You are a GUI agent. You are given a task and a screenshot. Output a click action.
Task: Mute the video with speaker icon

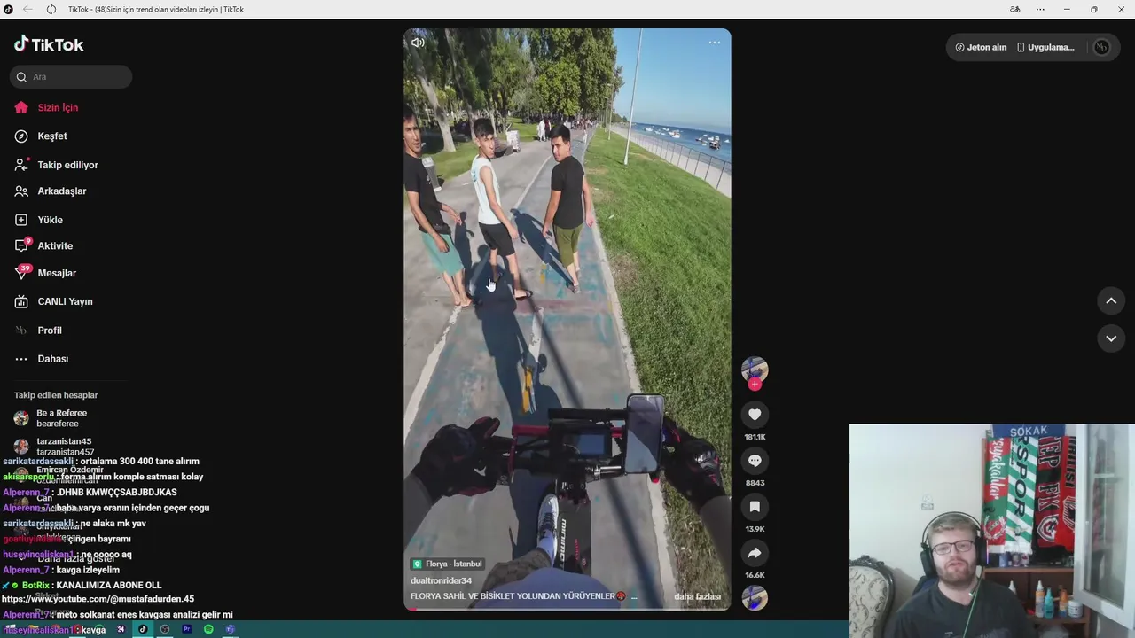tap(418, 43)
